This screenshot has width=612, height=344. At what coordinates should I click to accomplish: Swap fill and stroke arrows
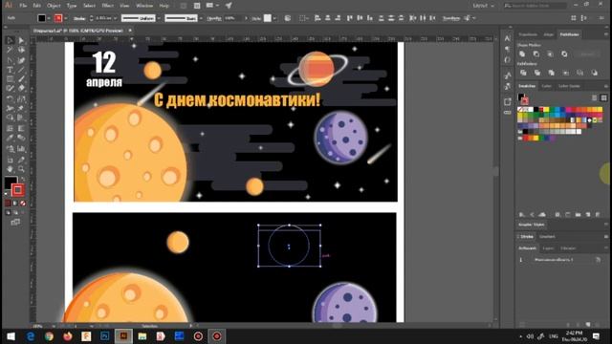click(23, 179)
